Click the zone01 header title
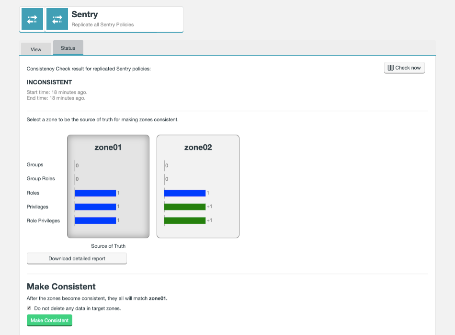455x335 pixels. coord(108,147)
